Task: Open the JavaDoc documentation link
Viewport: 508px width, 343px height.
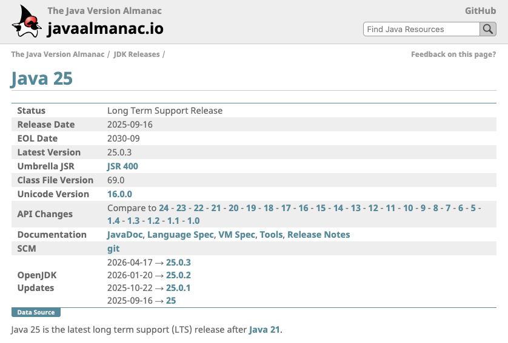Action: click(x=125, y=235)
